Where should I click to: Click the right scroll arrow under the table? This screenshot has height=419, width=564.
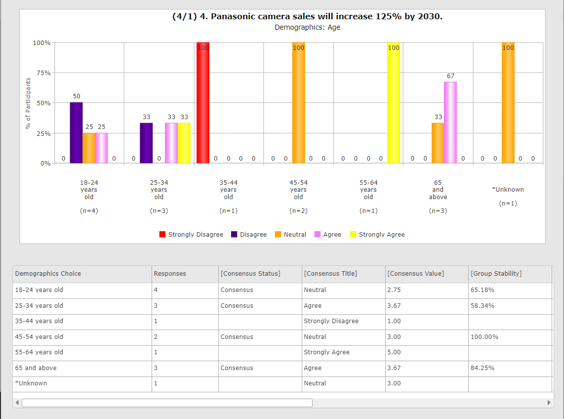tap(548, 403)
